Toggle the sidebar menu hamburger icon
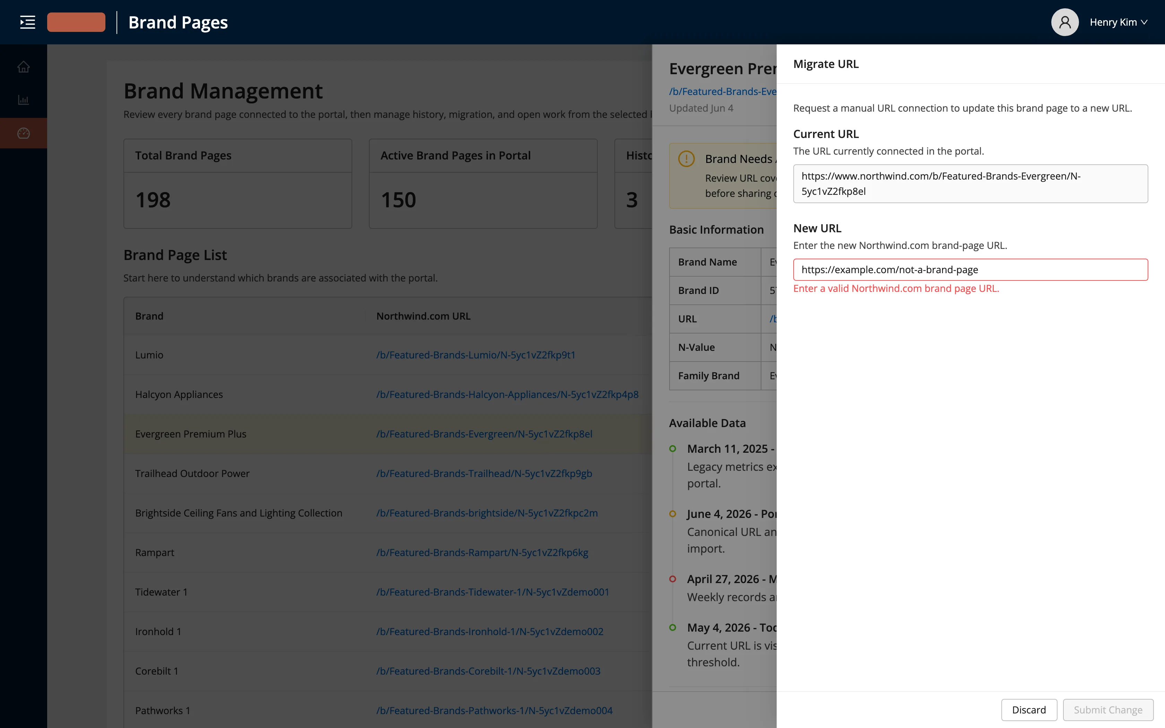Screen dimensions: 1165x728 click(x=27, y=22)
